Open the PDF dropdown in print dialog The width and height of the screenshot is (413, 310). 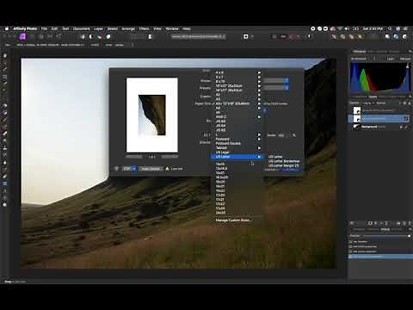(130, 169)
